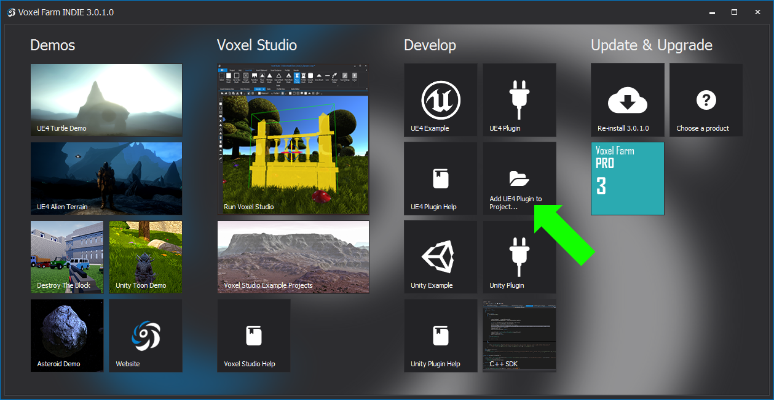This screenshot has width=774, height=400.
Task: Close the Voxel Farm window
Action: click(x=756, y=12)
